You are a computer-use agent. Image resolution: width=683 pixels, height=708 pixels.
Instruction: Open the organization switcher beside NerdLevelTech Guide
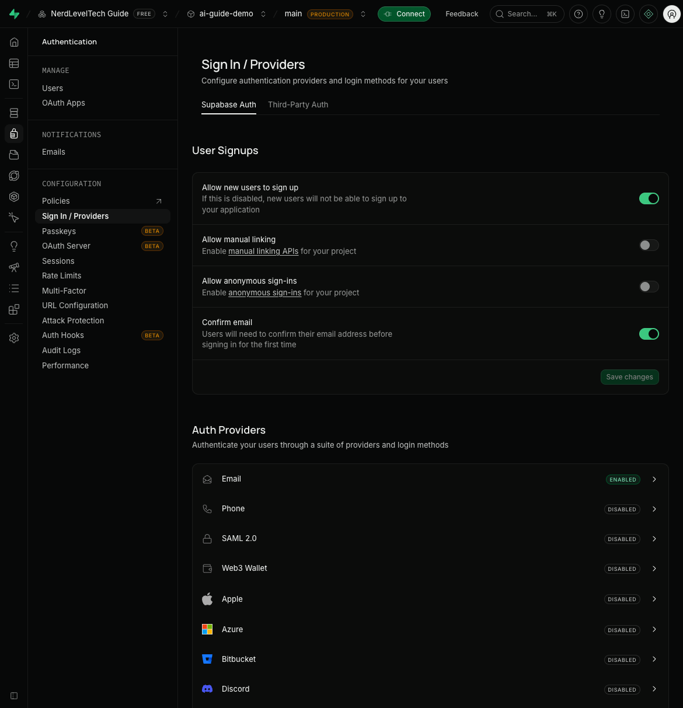165,14
